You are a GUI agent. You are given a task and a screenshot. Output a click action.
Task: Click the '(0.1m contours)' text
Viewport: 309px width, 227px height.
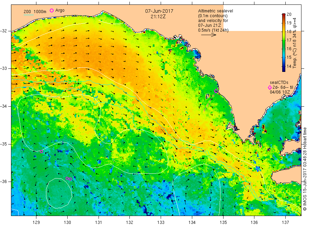click(x=213, y=16)
